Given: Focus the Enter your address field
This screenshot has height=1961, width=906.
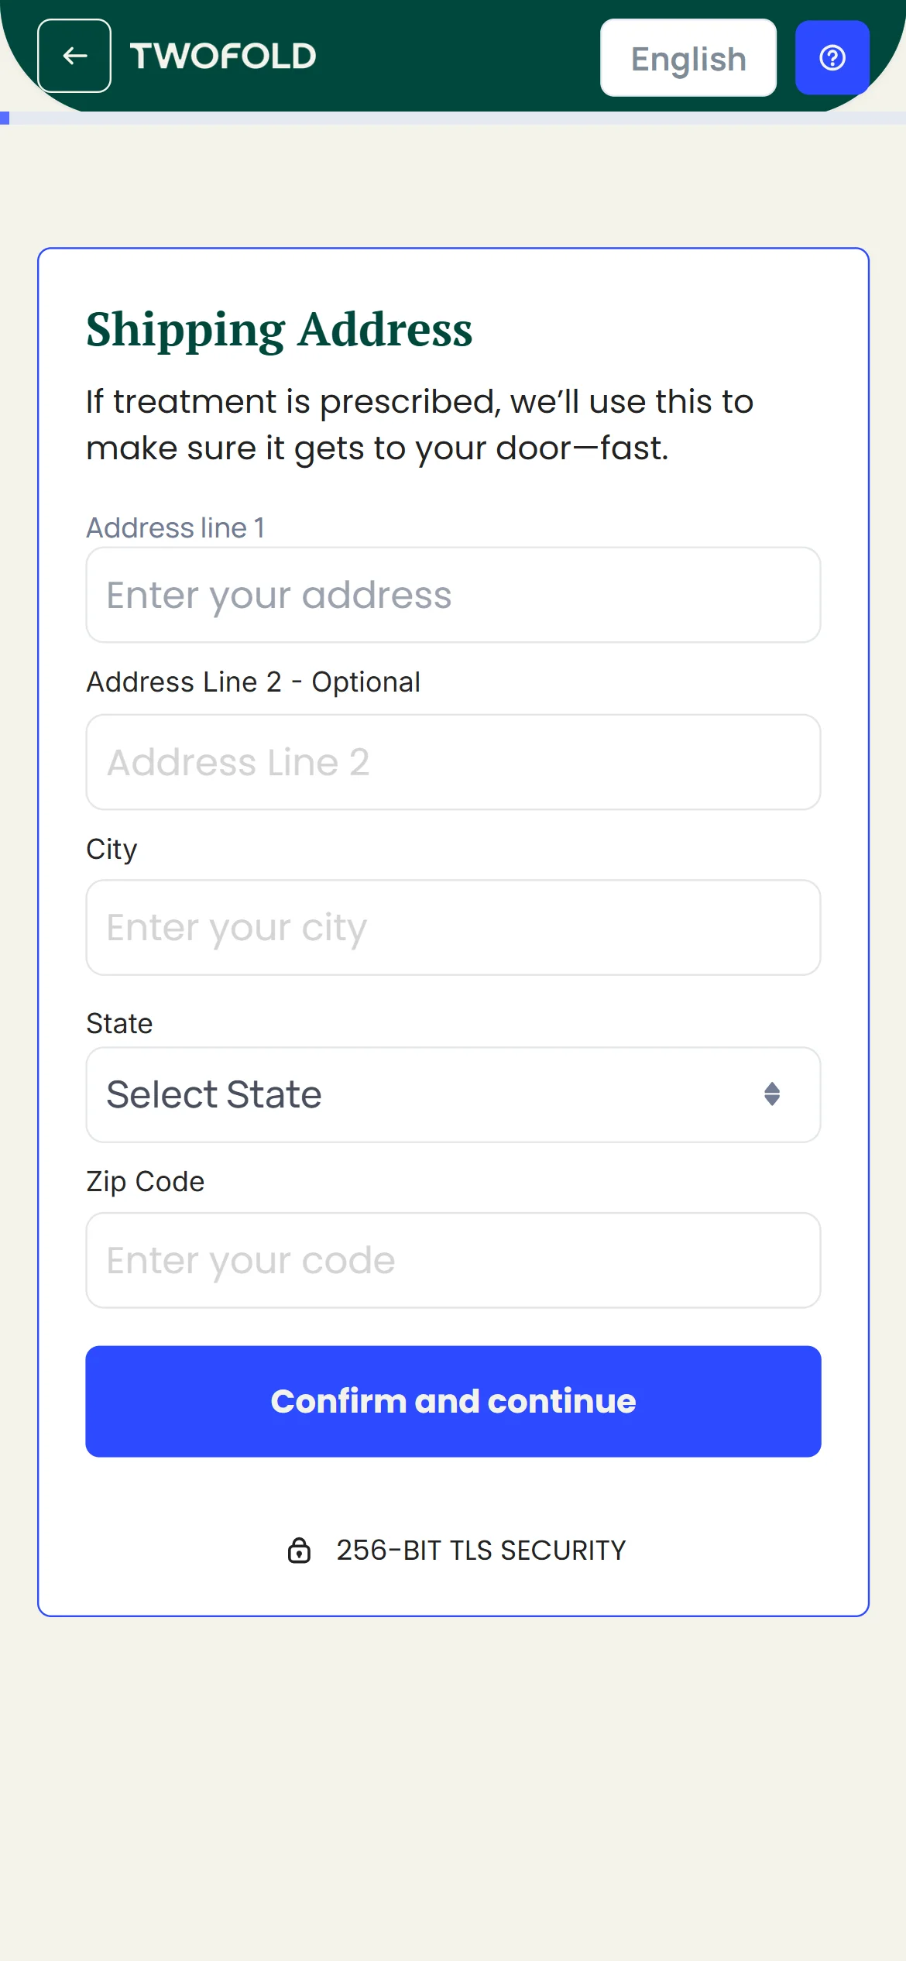Looking at the screenshot, I should 453,595.
